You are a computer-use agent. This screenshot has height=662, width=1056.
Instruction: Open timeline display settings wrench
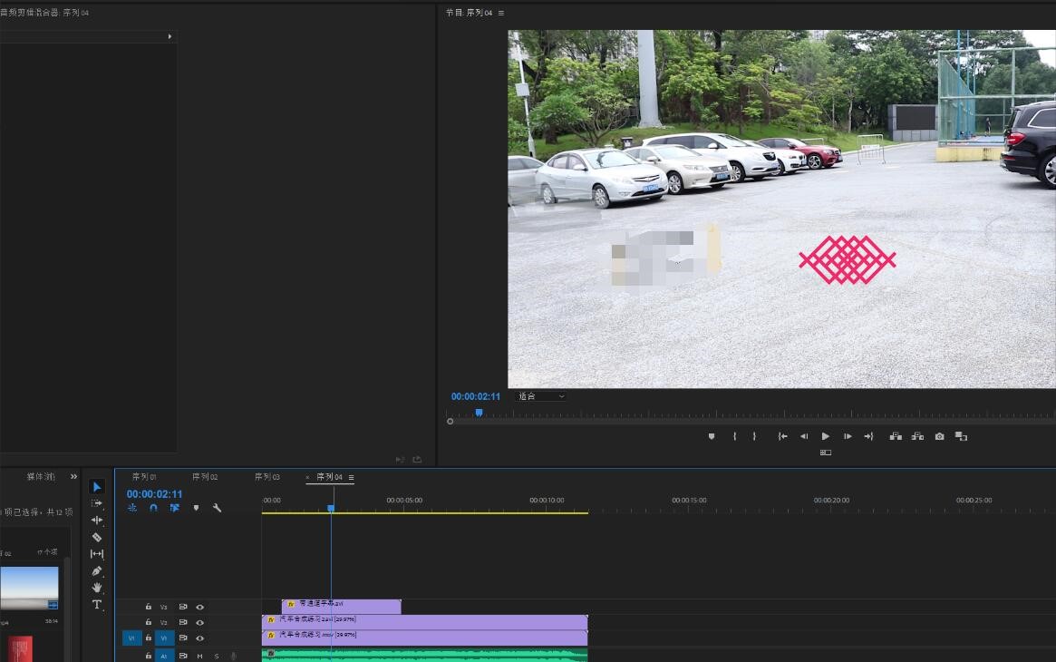[x=217, y=508]
